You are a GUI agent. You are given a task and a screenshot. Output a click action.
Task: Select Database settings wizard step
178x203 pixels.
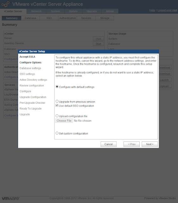coord(30,68)
